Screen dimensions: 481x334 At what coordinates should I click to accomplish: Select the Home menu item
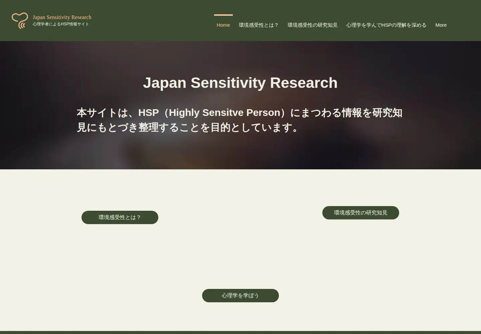(x=223, y=25)
